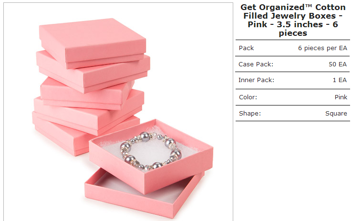Click the Shape label
The width and height of the screenshot is (352, 221).
250,114
